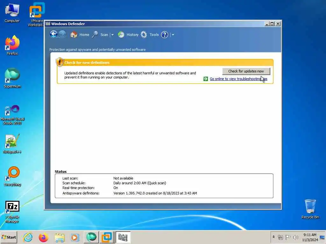Open the clock showing 9:11 AM
Screen dimensions: 326x244
pyautogui.click(x=310, y=237)
